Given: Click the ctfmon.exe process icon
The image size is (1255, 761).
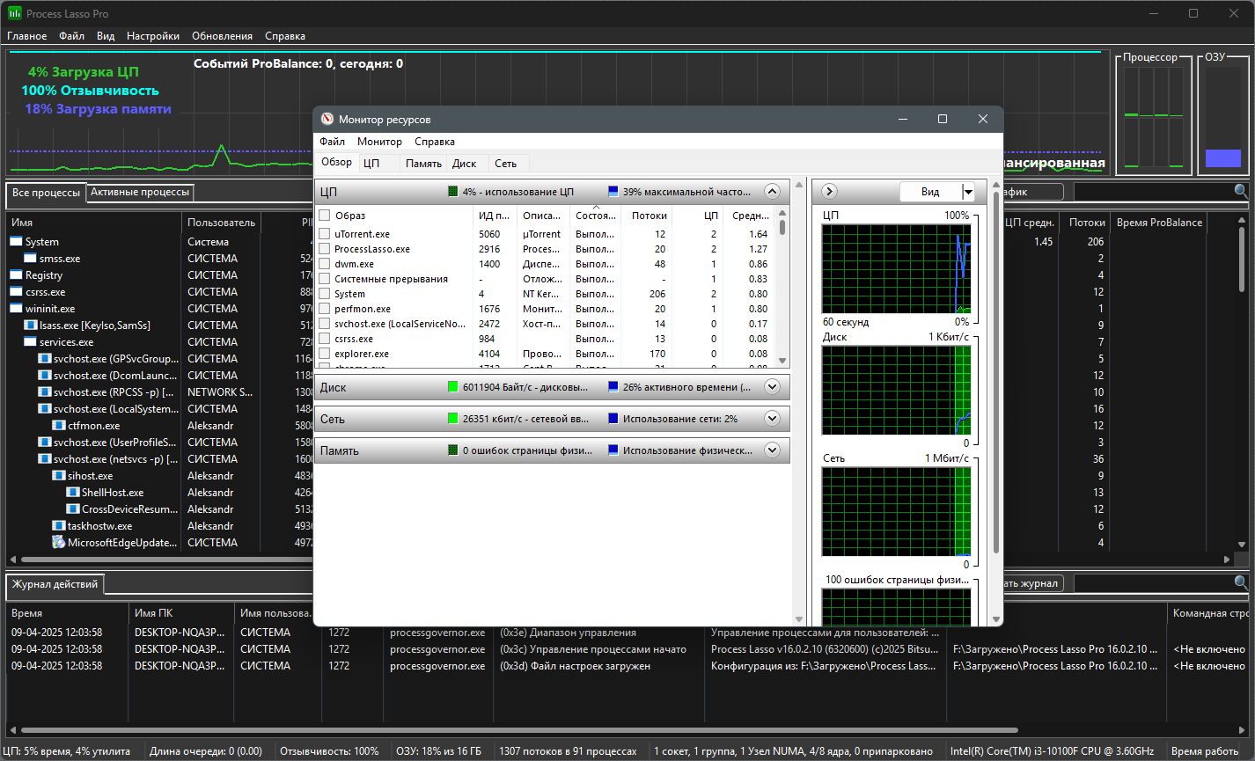Looking at the screenshot, I should pyautogui.click(x=58, y=425).
